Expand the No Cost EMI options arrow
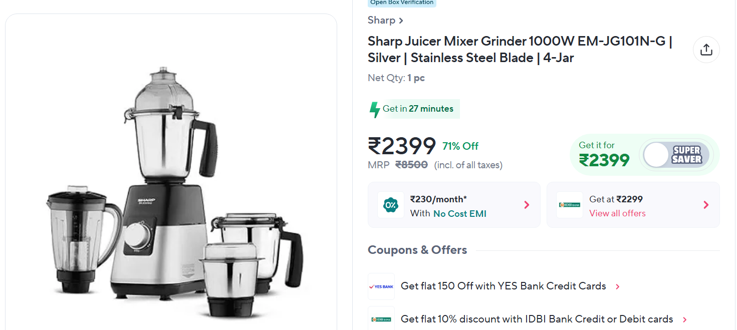The width and height of the screenshot is (737, 330). coord(527,205)
